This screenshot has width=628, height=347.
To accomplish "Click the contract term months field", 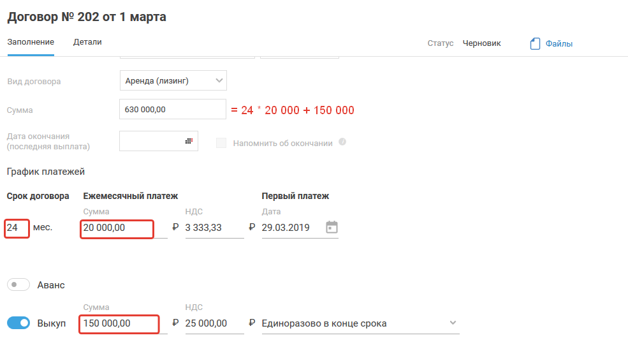I will [17, 228].
